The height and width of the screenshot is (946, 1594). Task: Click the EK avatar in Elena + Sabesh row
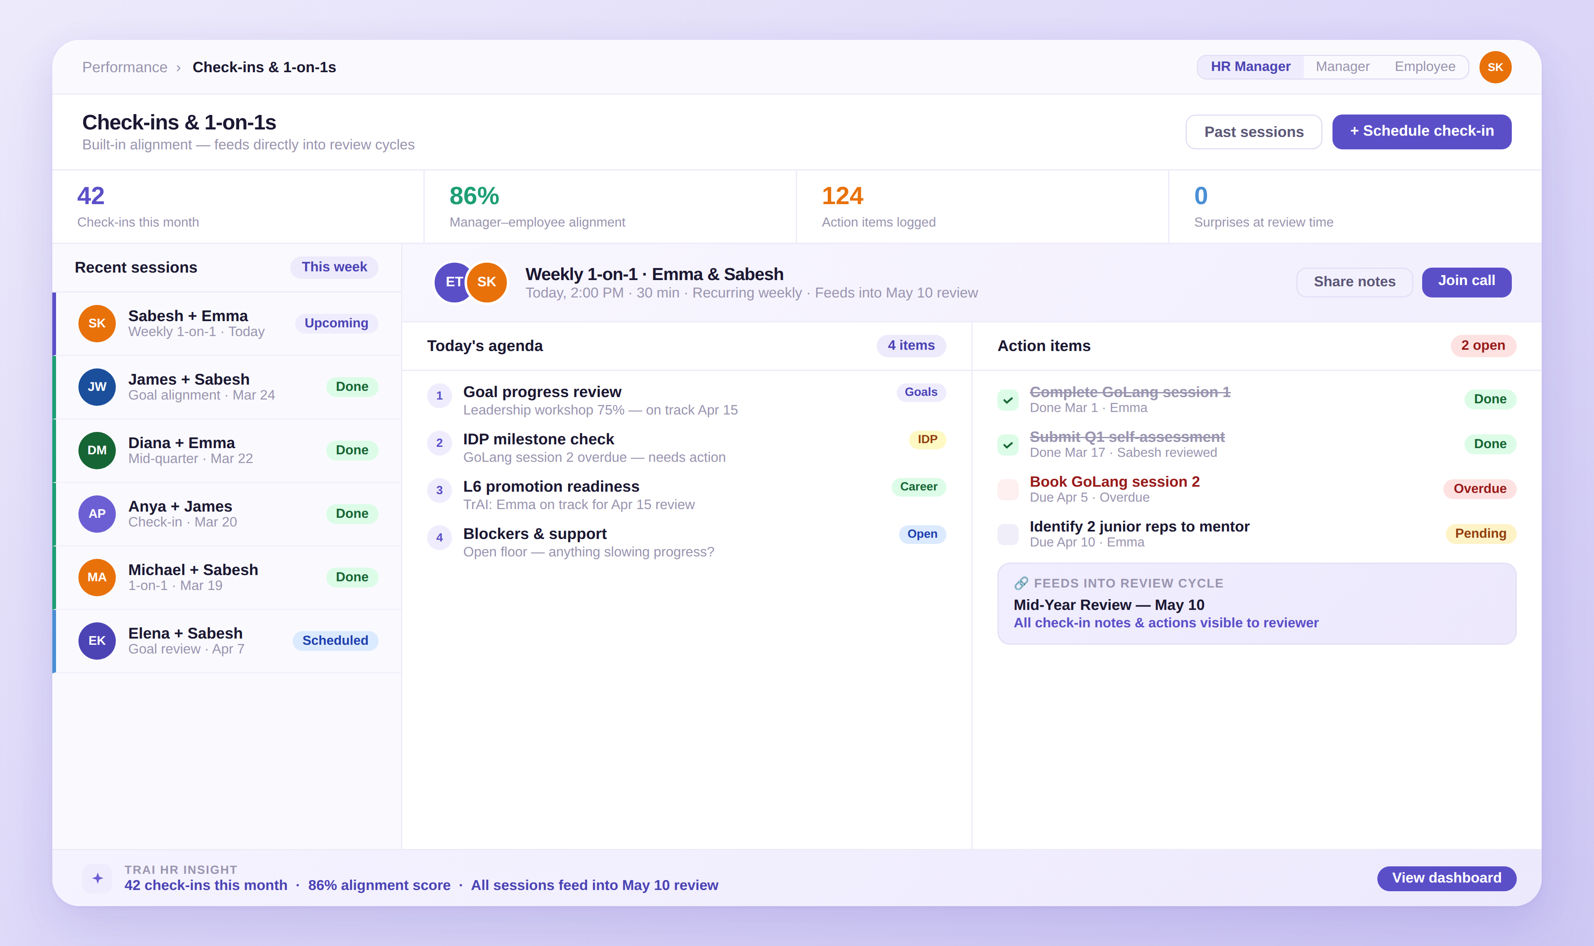pyautogui.click(x=97, y=640)
